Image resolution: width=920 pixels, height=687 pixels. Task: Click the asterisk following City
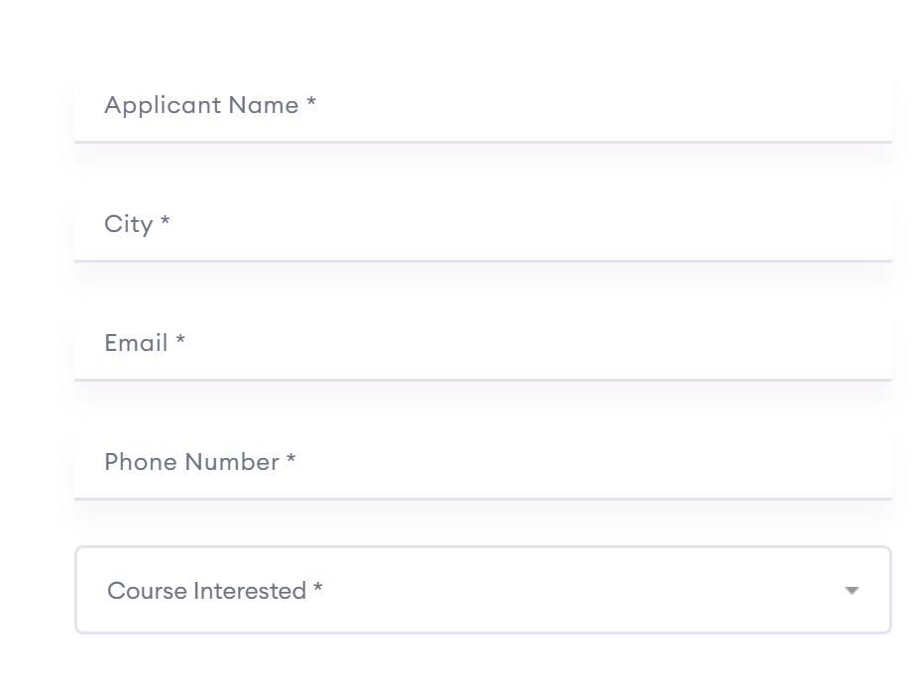(x=166, y=222)
